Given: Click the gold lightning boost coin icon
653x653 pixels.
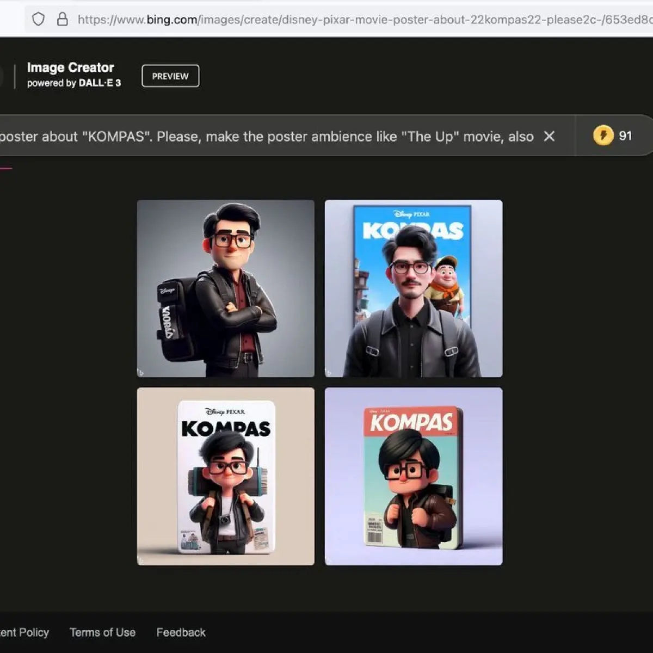Looking at the screenshot, I should coord(603,135).
